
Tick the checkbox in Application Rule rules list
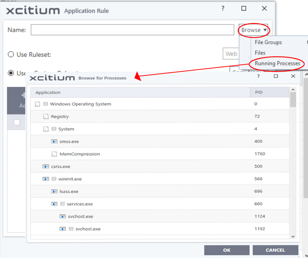pos(17,122)
